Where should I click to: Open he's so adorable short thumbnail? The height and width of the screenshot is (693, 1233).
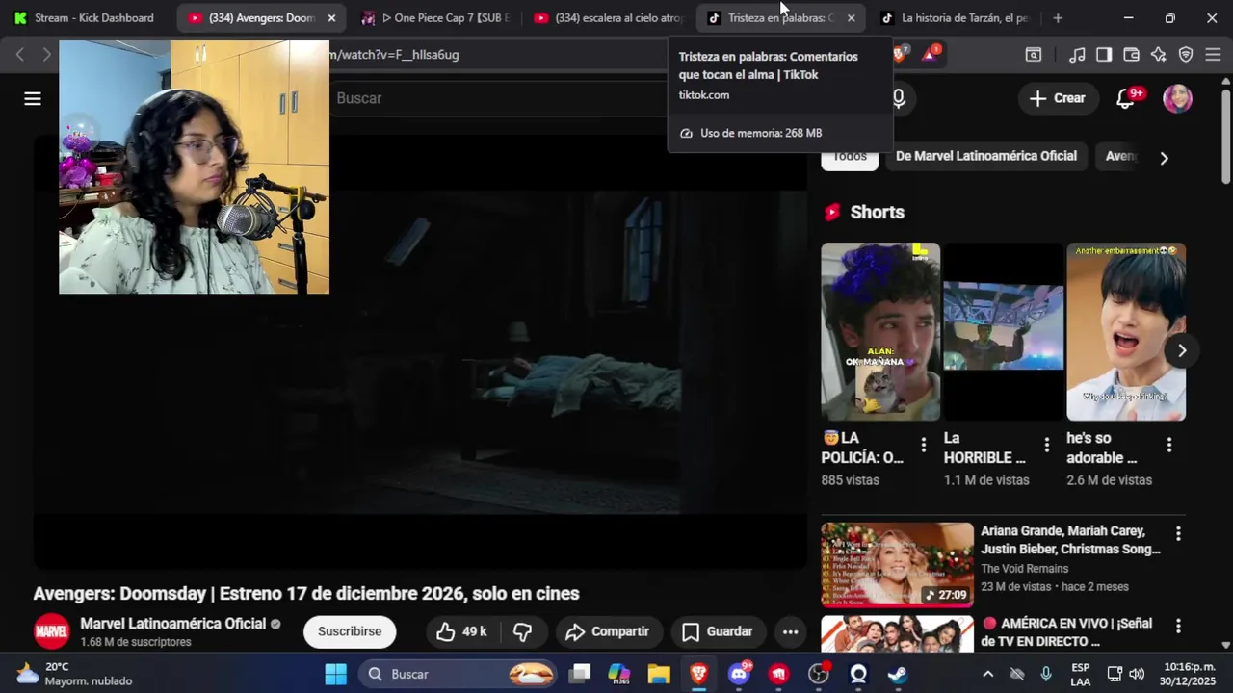click(x=1126, y=332)
